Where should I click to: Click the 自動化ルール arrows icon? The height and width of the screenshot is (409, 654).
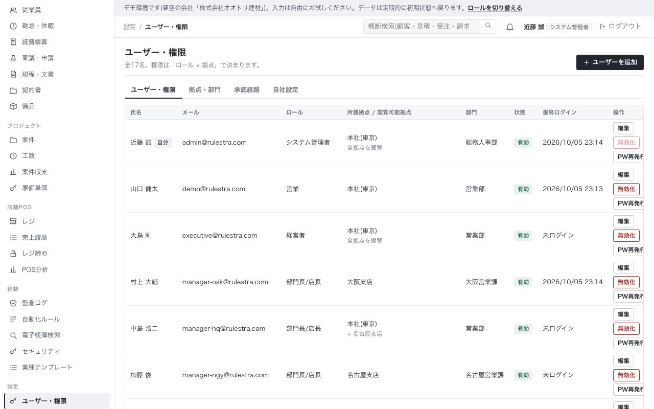[x=13, y=319]
